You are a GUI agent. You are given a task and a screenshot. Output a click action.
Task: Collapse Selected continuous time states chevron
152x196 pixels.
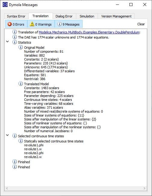8,135
